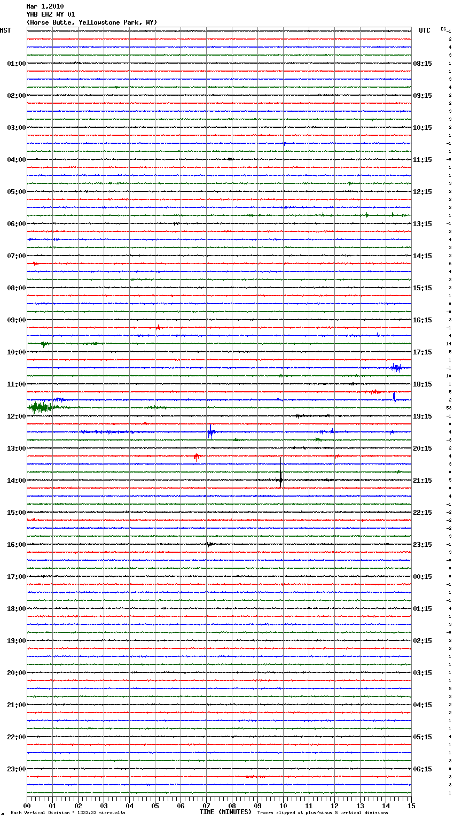Image resolution: width=454 pixels, height=820 pixels.
Task: Click the 11:00 MST time label
Action: click(17, 384)
